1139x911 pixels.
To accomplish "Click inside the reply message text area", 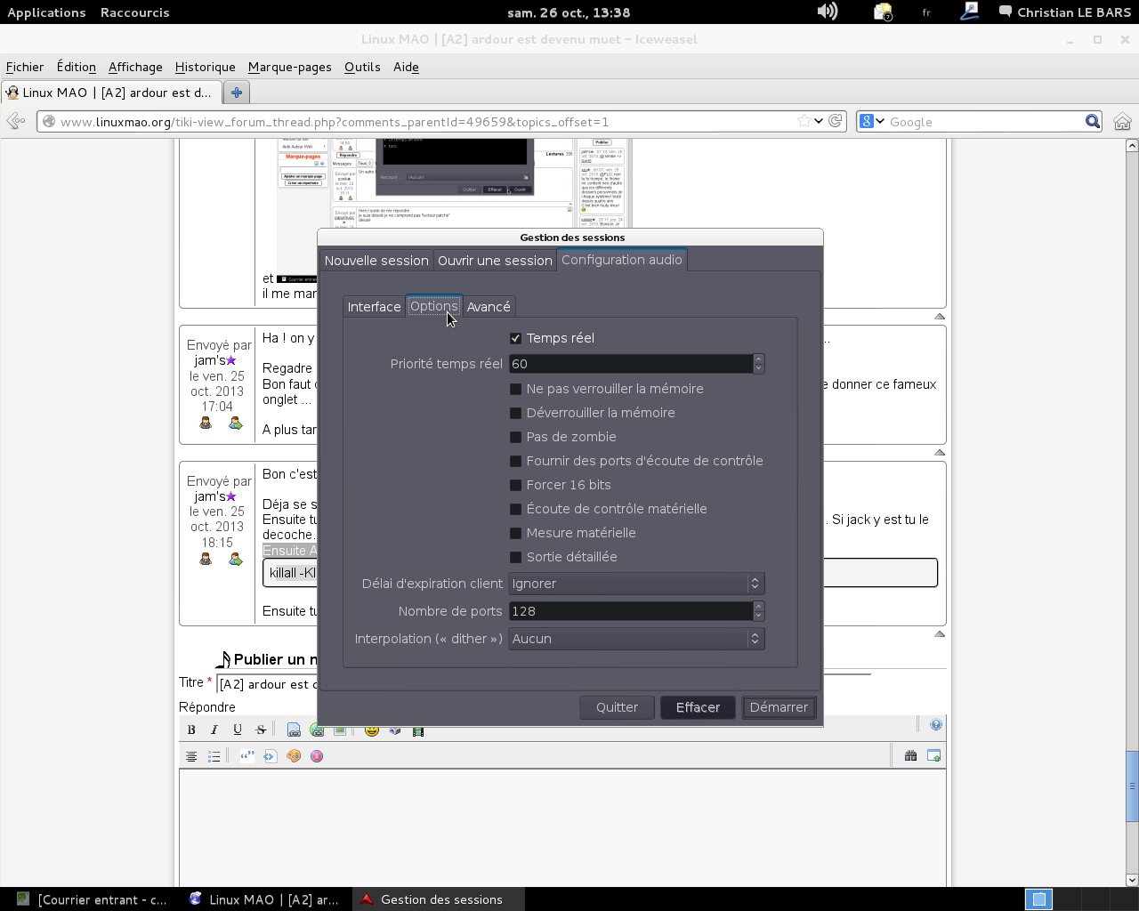I will click(562, 827).
